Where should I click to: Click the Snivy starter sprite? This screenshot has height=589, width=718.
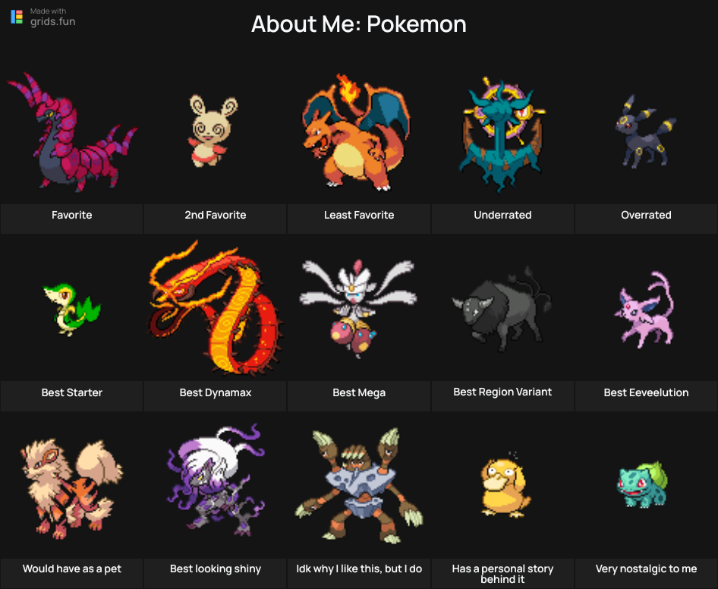tap(72, 310)
